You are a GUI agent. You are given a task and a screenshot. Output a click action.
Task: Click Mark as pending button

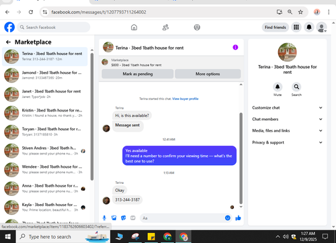pyautogui.click(x=138, y=74)
